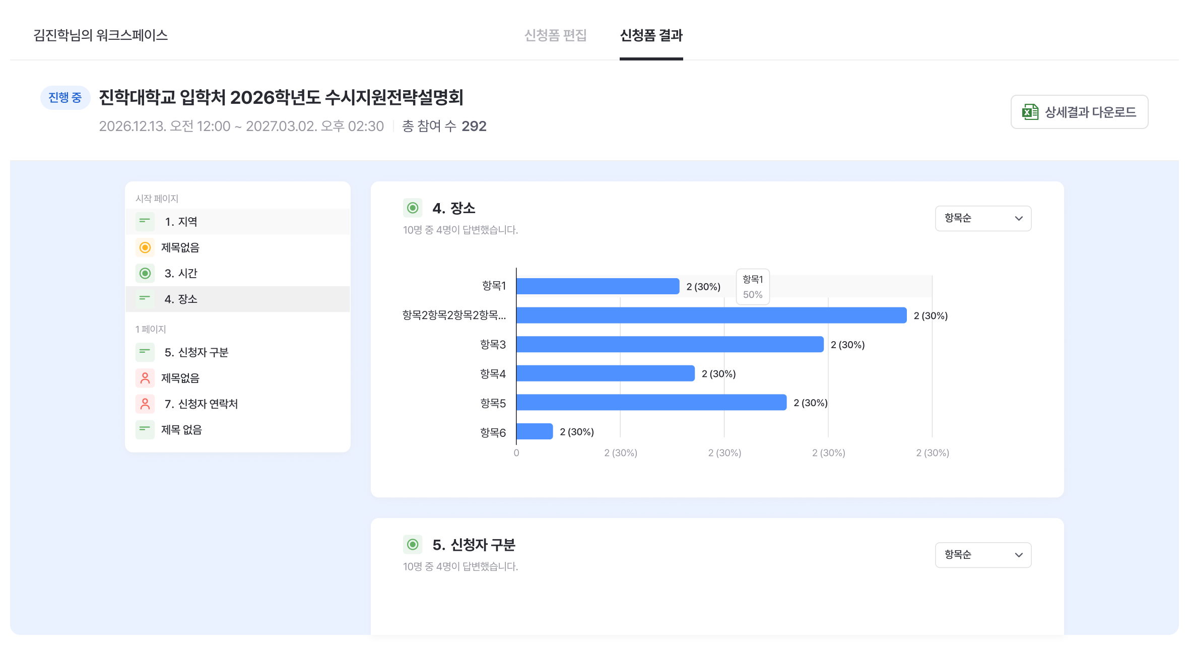Click green radio icon beside 3. 시간

[145, 273]
